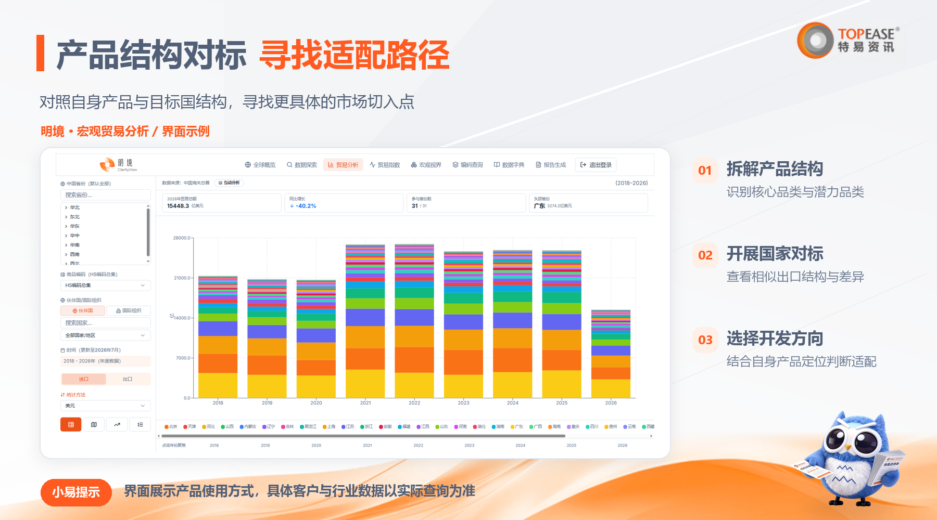Switch to the trend line view icon
The image size is (937, 520).
pos(117,424)
